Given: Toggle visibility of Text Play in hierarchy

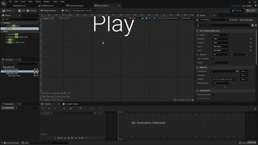Looking at the screenshot, I should point(37,76).
